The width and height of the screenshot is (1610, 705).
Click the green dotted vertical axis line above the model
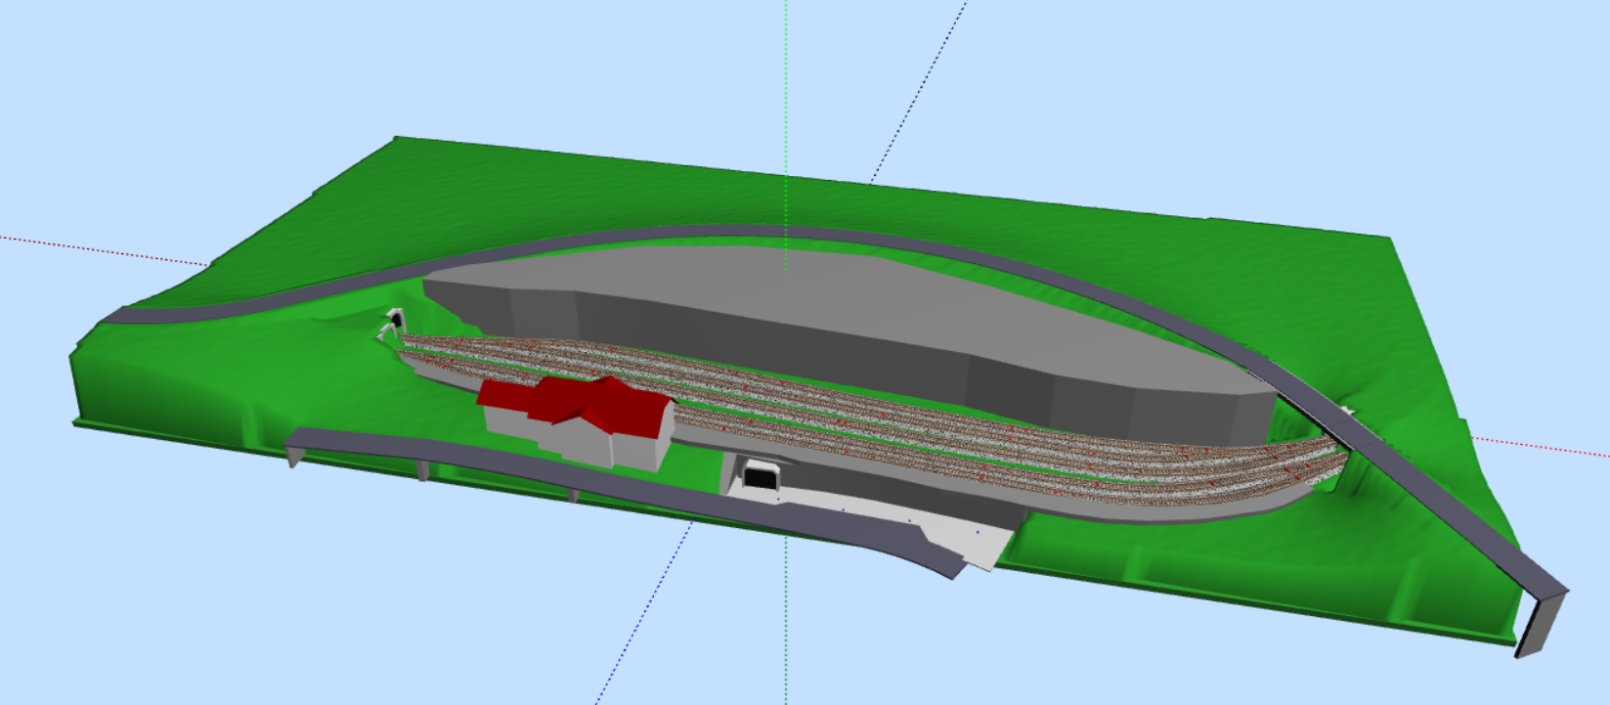pyautogui.click(x=786, y=78)
